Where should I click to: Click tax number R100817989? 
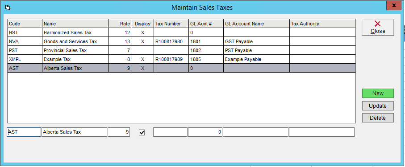click(x=171, y=59)
